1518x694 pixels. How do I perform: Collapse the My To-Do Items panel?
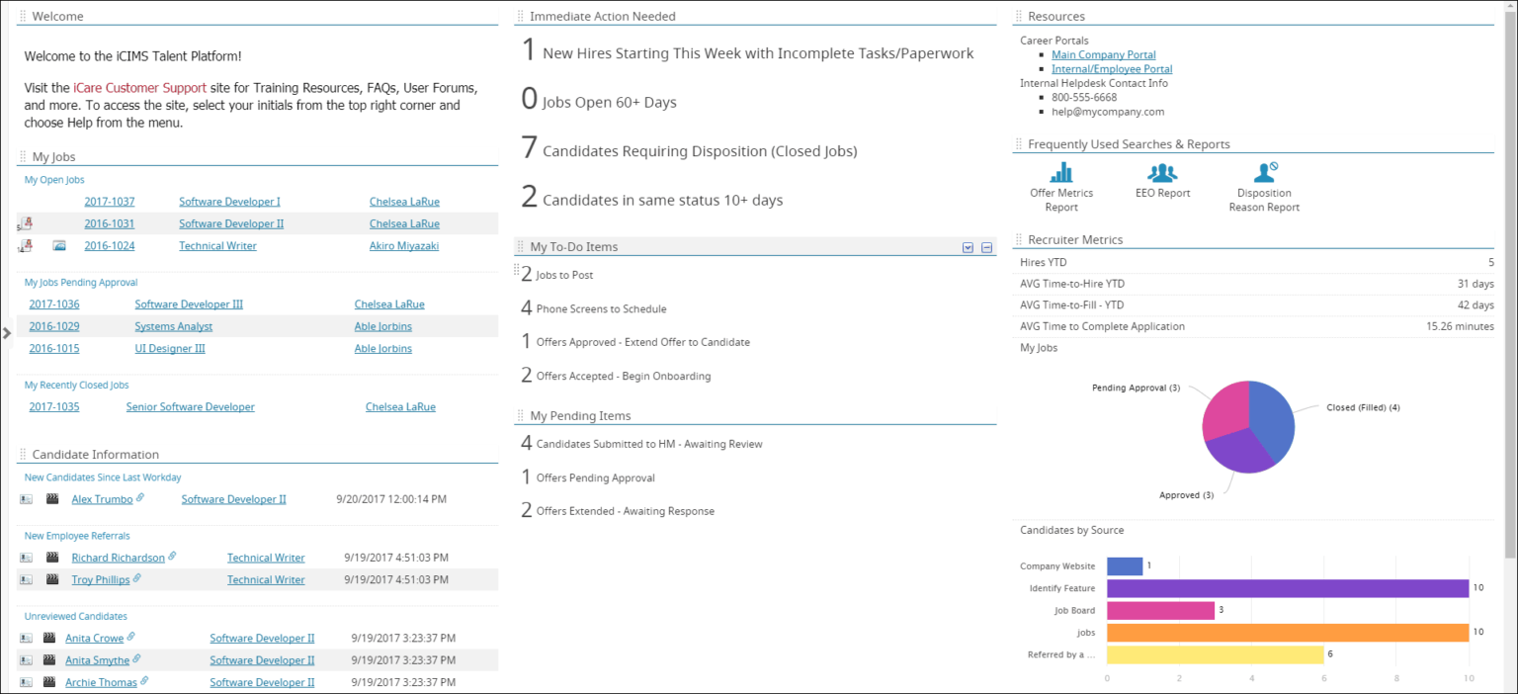coord(985,247)
